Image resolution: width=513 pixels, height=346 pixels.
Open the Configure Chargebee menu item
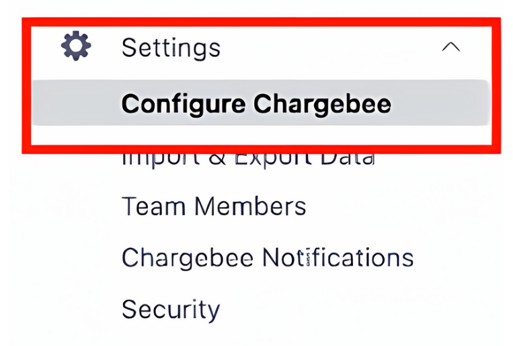256,104
